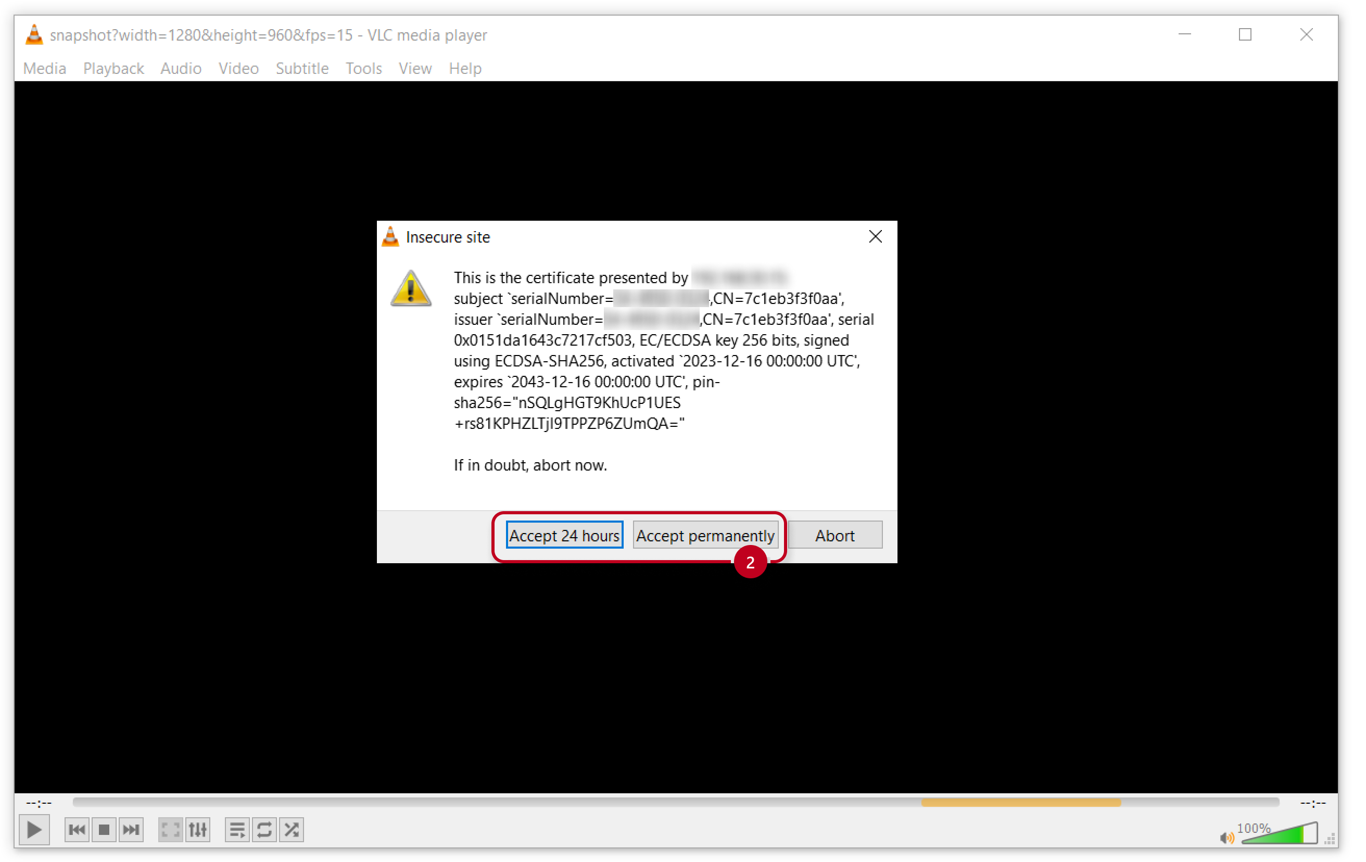Click the Abort button

pos(834,535)
